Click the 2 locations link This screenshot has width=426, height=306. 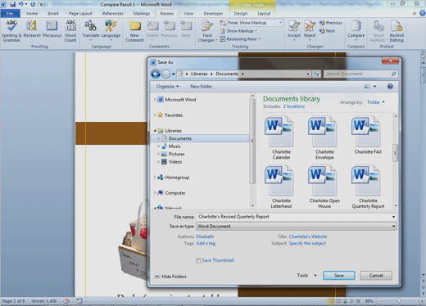[x=294, y=106]
